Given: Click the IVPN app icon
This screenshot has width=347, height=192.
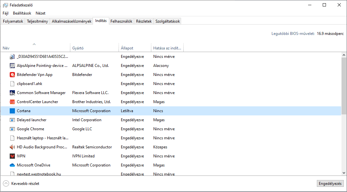Looking at the screenshot, I should click(x=12, y=156).
